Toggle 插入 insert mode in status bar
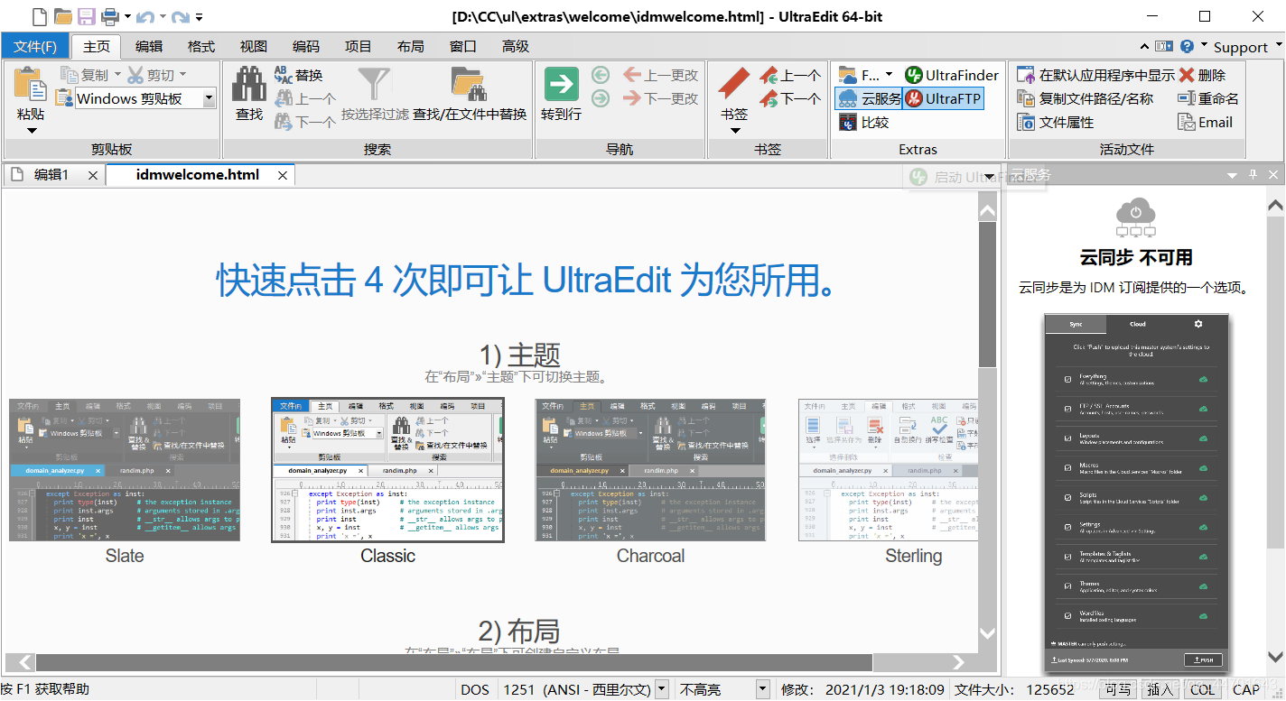1286x701 pixels. (1159, 689)
